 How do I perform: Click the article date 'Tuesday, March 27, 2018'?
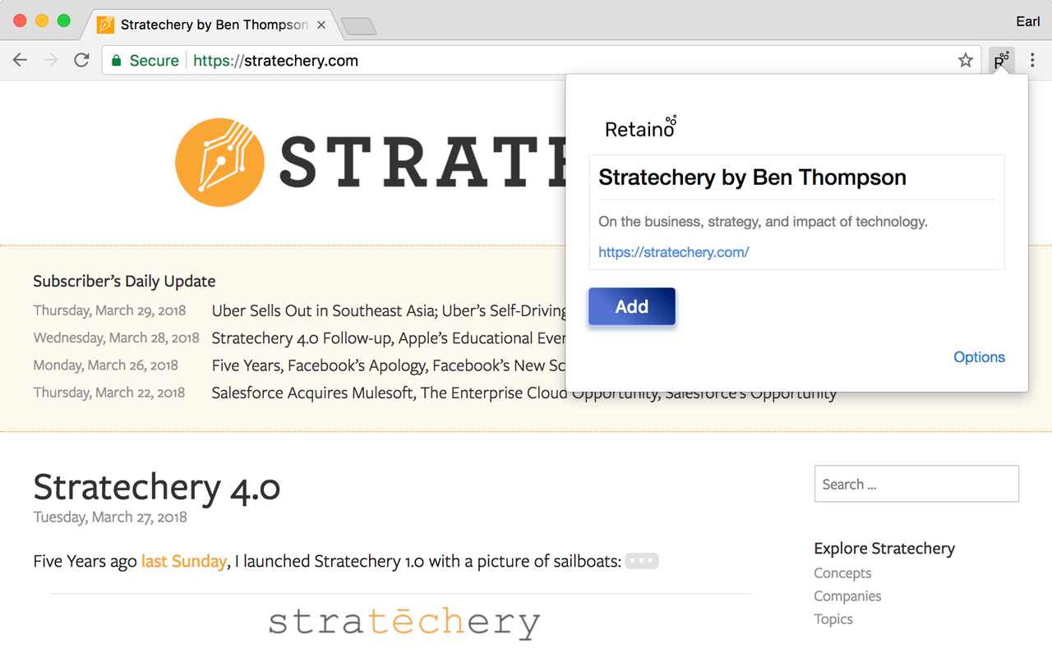point(110,517)
